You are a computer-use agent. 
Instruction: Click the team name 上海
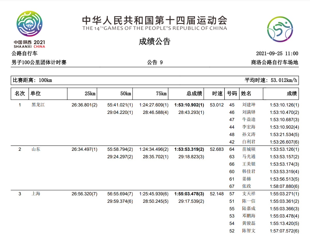pos(36,194)
